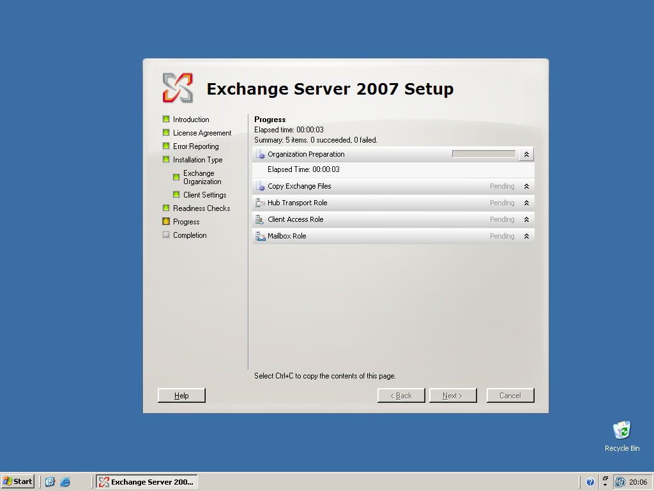Click the Copy Exchange Files icon
654x491 pixels.
click(x=260, y=186)
